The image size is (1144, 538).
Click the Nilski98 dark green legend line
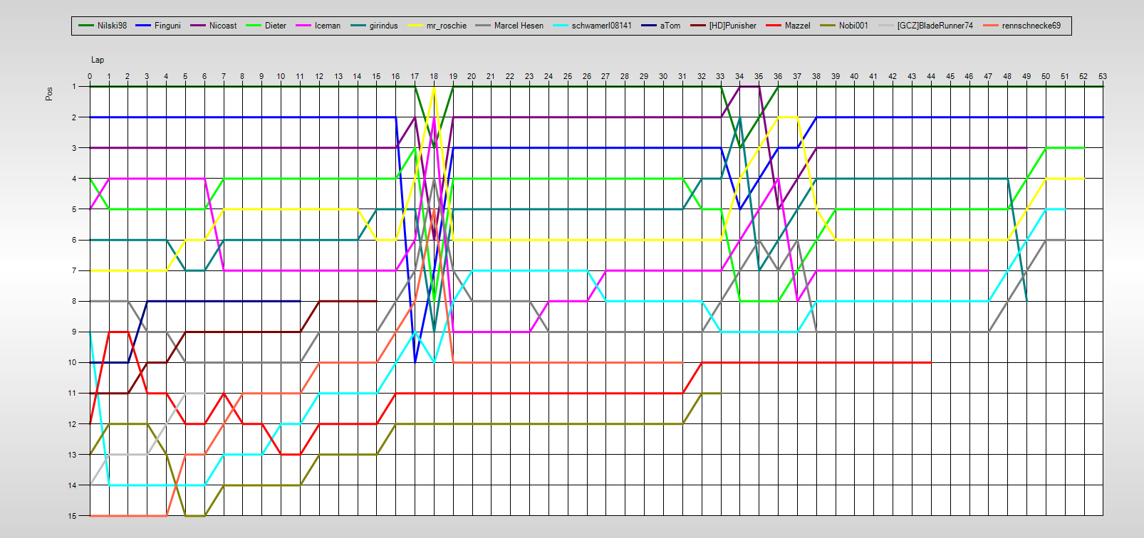pyautogui.click(x=86, y=26)
